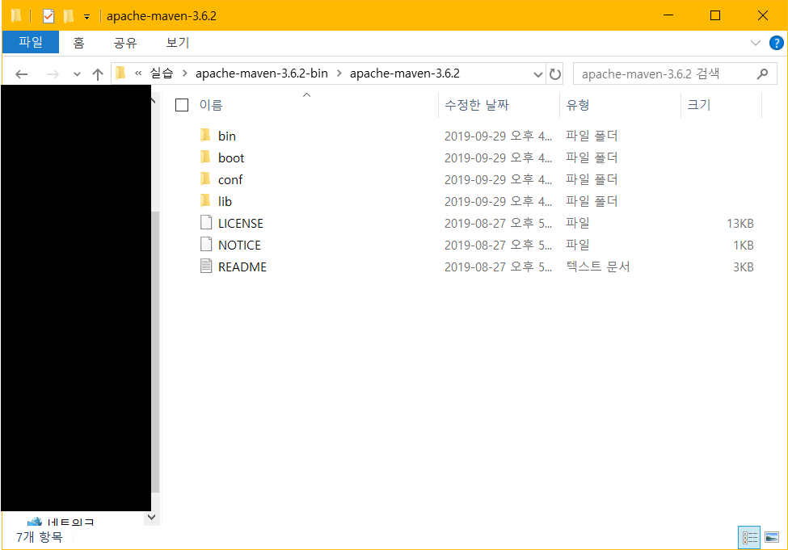Click the 텍스트 문서 type cell
The height and width of the screenshot is (550, 788).
point(598,267)
